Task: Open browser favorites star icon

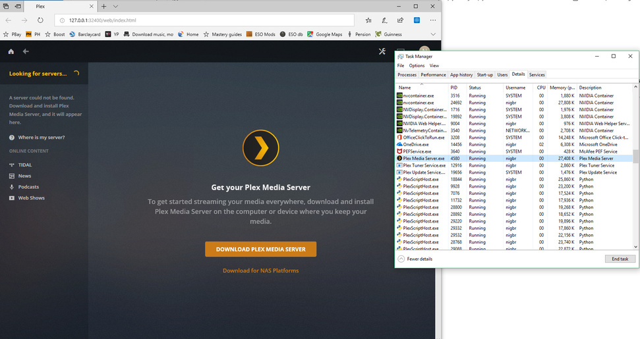Action: pyautogui.click(x=368, y=20)
